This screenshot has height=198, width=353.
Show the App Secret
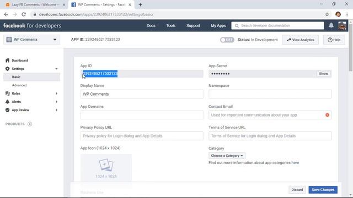[x=323, y=74]
